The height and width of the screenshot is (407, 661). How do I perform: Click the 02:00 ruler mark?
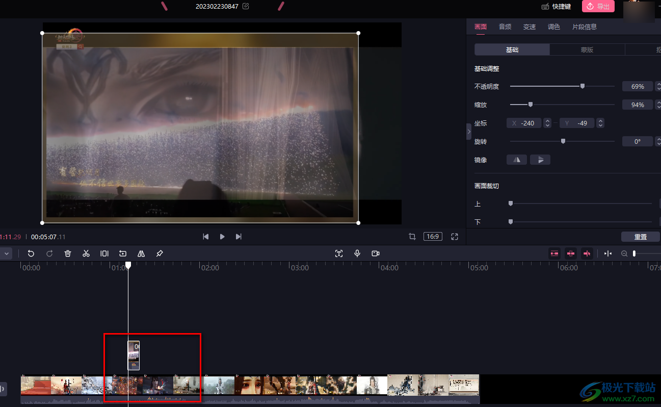pos(210,268)
